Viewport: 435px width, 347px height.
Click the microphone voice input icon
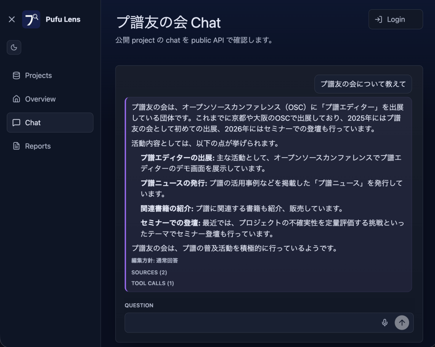point(384,323)
